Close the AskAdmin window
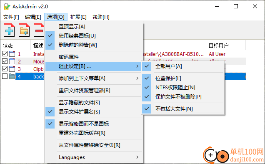This screenshot has width=265, height=164. pyautogui.click(x=255, y=6)
